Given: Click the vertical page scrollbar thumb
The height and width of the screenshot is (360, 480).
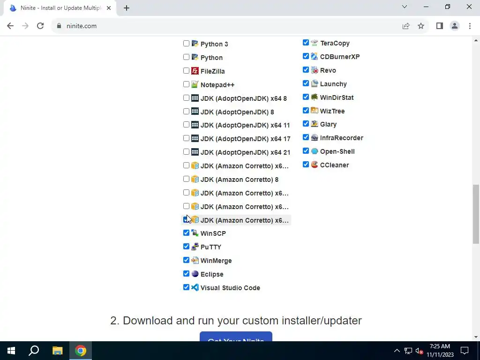Looking at the screenshot, I should [x=476, y=214].
